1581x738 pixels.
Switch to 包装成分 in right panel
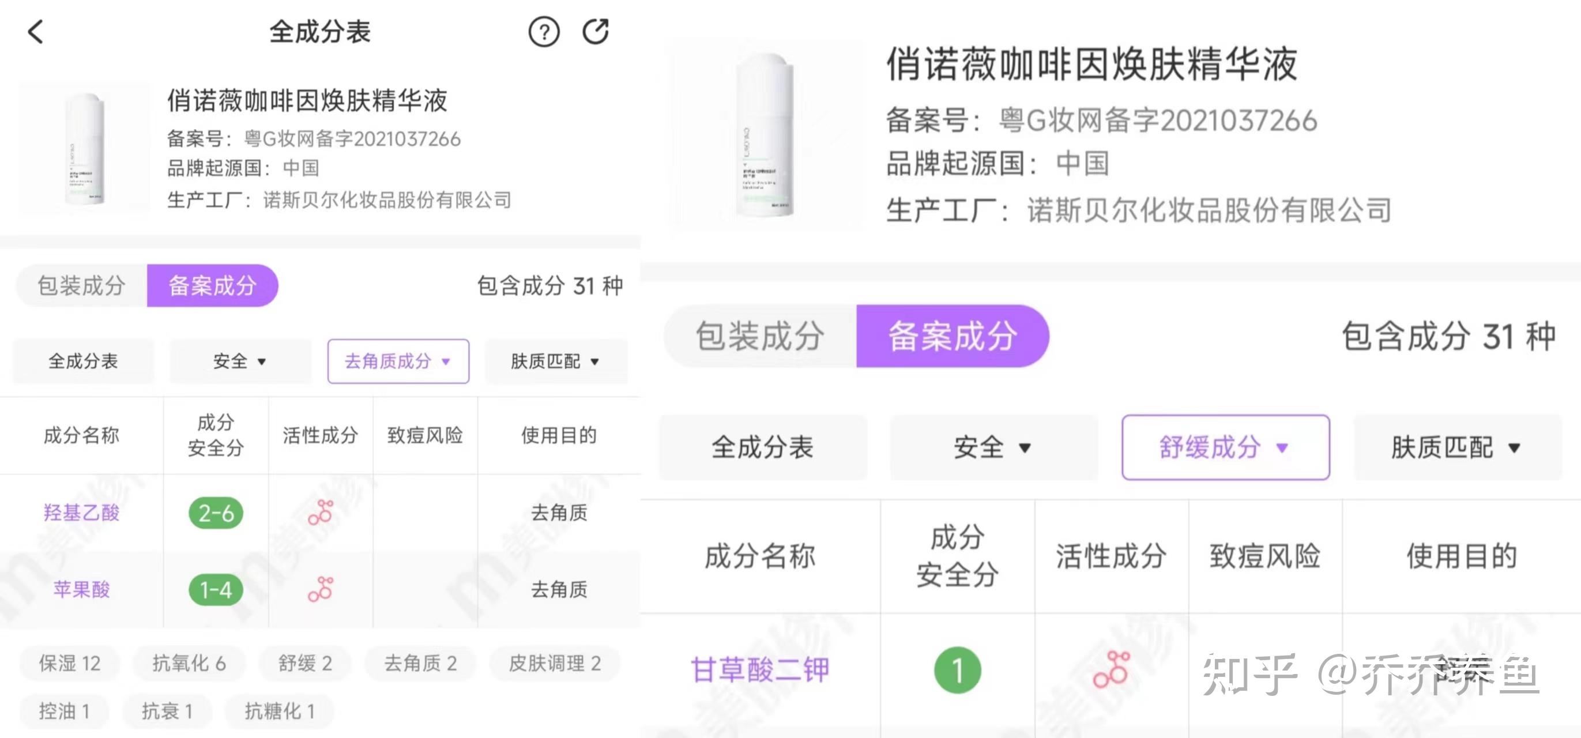[760, 336]
